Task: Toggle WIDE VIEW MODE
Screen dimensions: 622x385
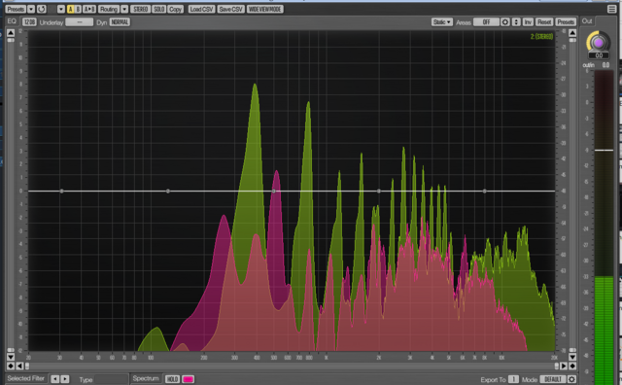Action: pyautogui.click(x=264, y=9)
